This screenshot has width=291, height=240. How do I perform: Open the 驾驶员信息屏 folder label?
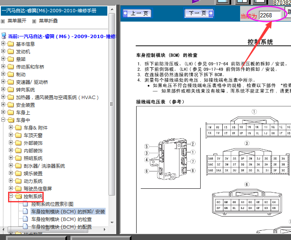(x=38, y=189)
